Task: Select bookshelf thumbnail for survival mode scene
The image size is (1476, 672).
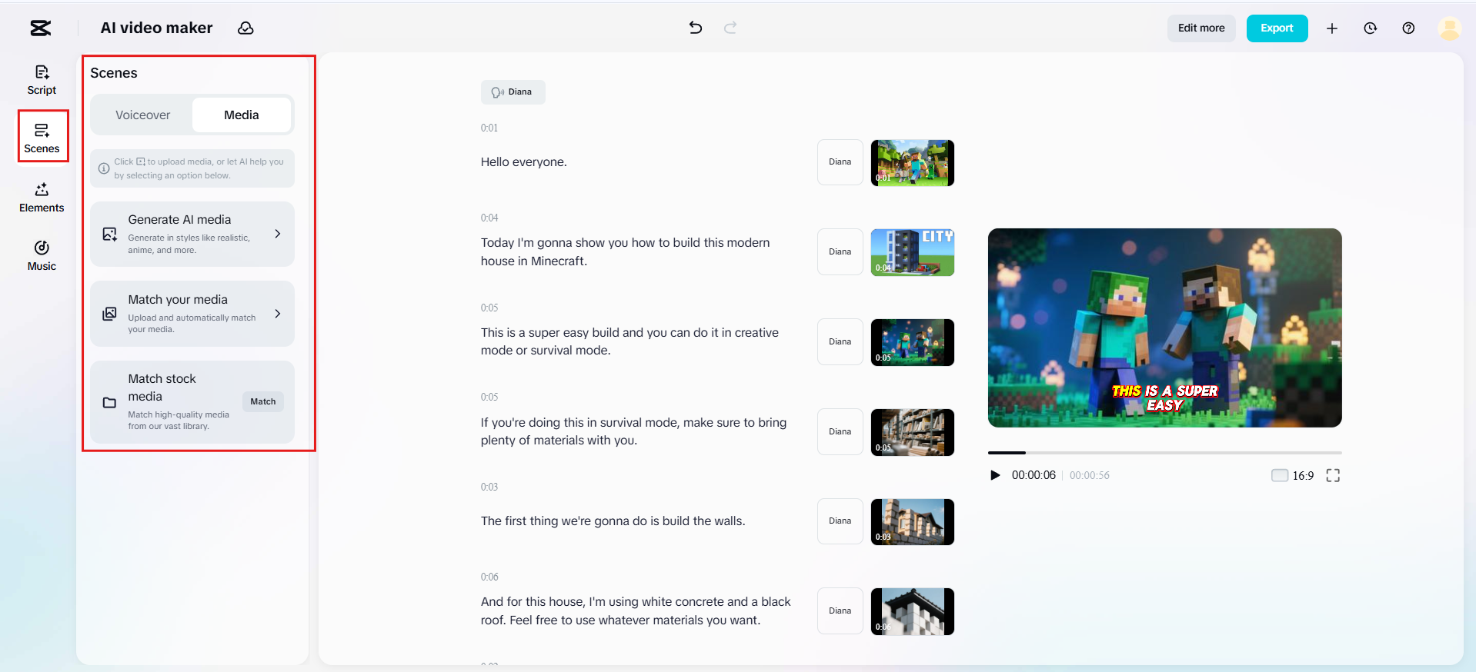Action: pos(913,432)
